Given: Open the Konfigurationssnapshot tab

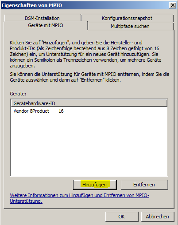Looking at the screenshot, I should tap(127, 18).
